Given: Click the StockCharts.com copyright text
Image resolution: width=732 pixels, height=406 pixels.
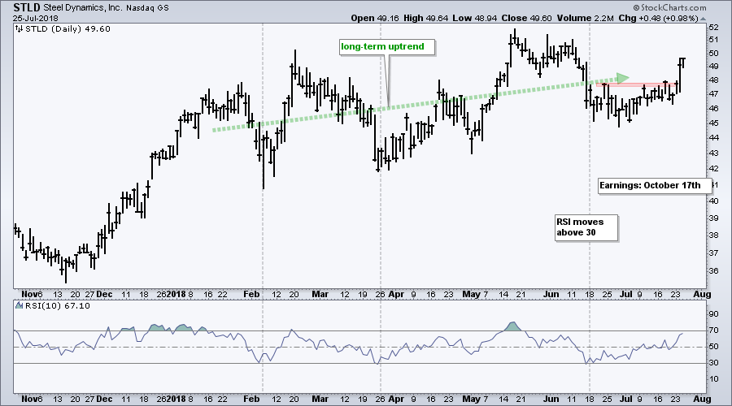Looking at the screenshot, I should (669, 7).
